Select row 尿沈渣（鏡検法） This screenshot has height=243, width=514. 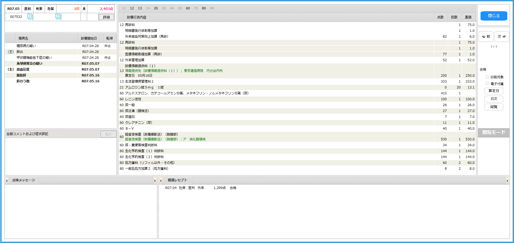297,111
